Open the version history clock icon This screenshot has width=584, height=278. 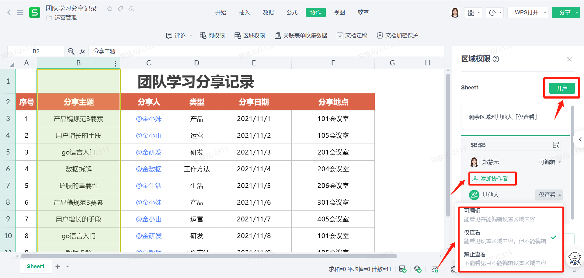pos(492,12)
